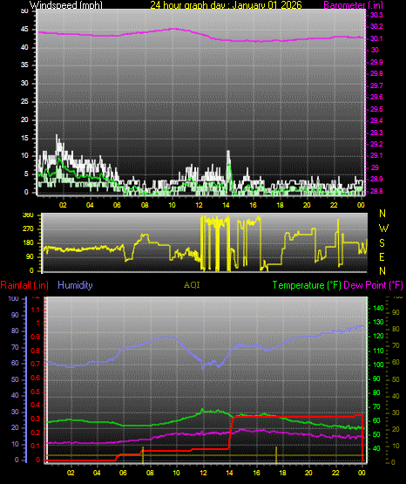Click the 360 label on the wind direction axis
The width and height of the screenshot is (406, 484).
click(28, 215)
